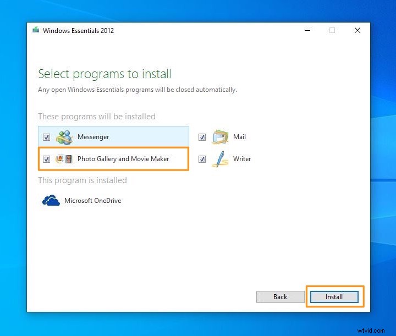
Task: Click the Mail envelope icon
Action: coord(220,137)
